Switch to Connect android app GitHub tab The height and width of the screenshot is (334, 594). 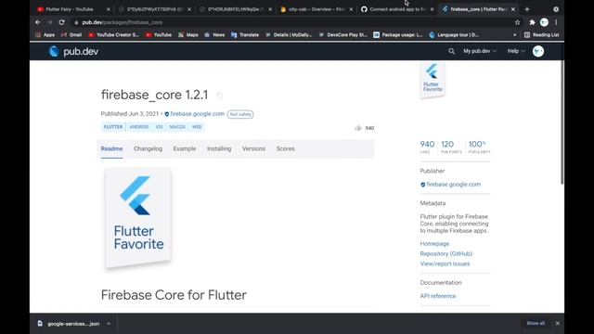click(x=397, y=9)
